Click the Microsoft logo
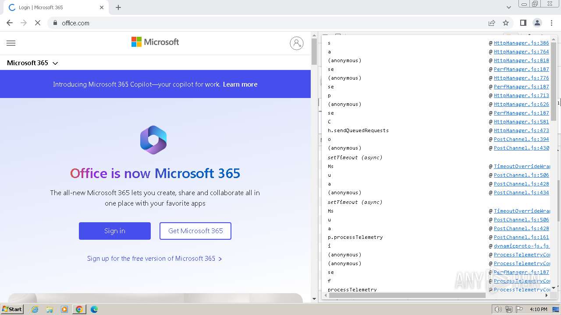 tap(155, 42)
